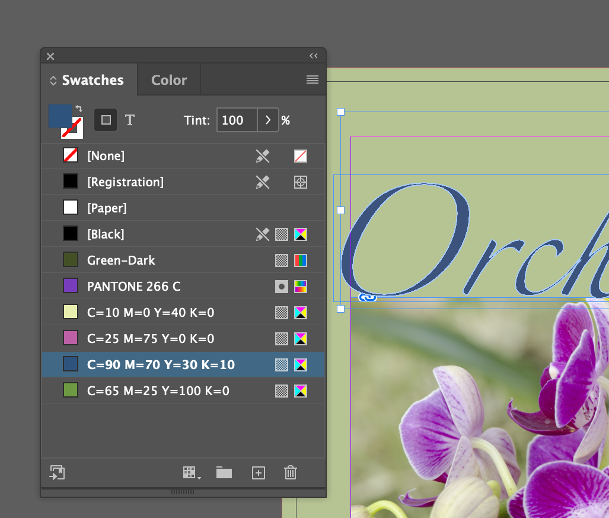Click top-left handle of the text frame

click(340, 112)
